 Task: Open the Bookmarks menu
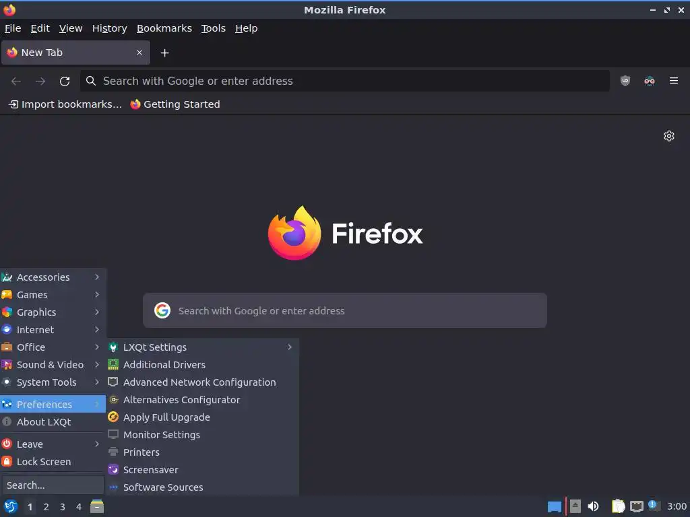164,28
